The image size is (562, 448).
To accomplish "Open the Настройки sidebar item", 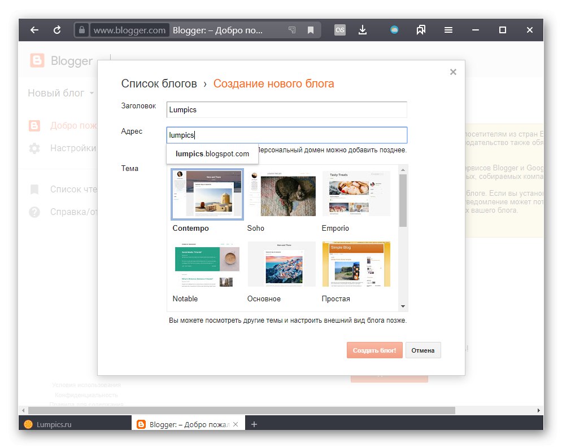I will click(73, 148).
